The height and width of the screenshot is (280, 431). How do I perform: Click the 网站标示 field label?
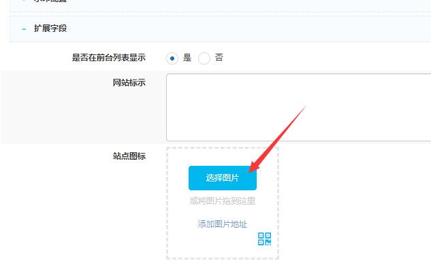click(x=129, y=83)
